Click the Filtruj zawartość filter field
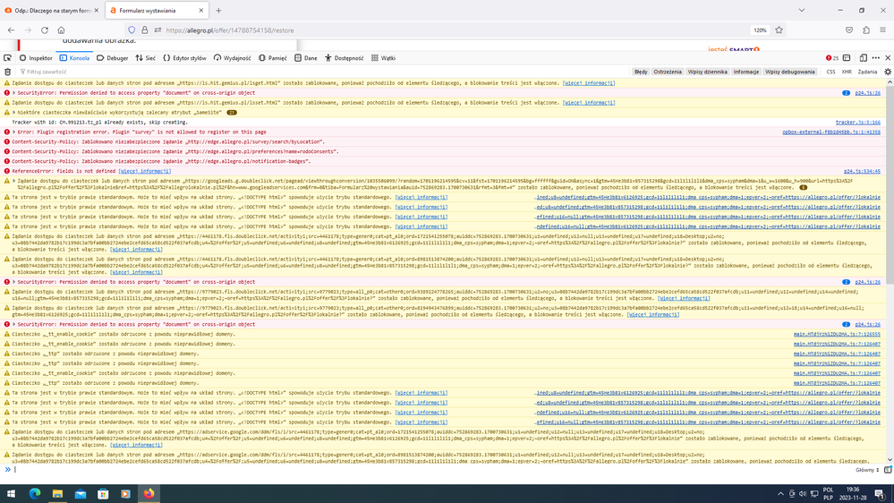 54,71
